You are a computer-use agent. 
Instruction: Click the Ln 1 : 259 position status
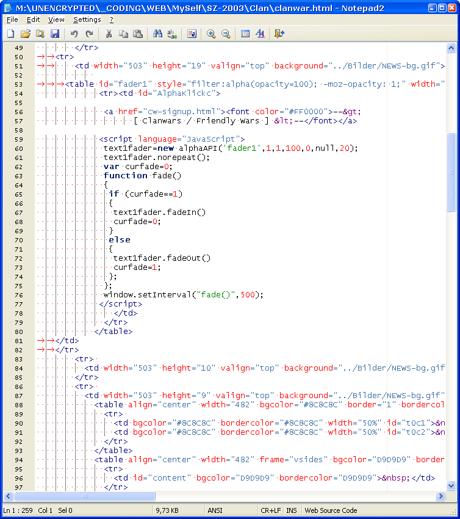[18, 510]
